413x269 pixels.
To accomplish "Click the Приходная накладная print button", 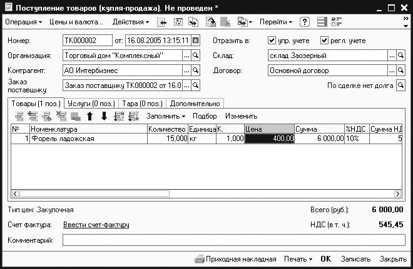I will [235, 259].
